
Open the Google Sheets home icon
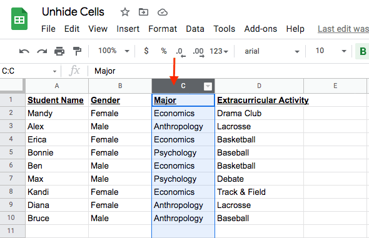pos(19,19)
